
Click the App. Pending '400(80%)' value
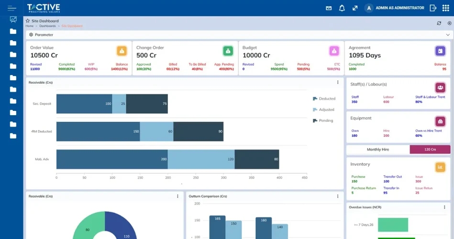point(226,69)
